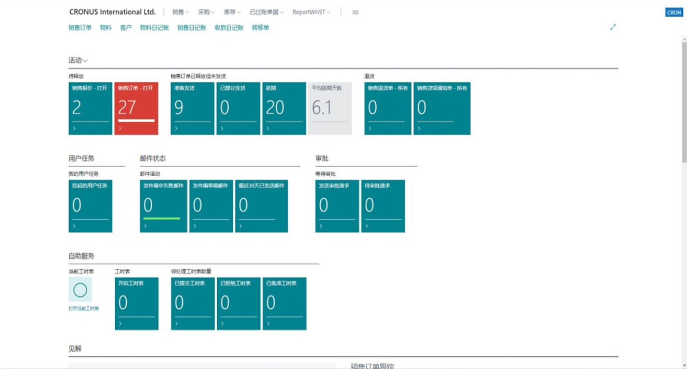688x370 pixels.
Task: Click the circular 打开当前工时表 icon
Action: [80, 290]
